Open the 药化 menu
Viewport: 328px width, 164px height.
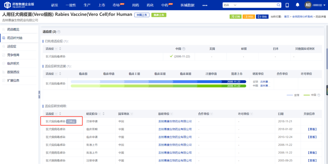(x=150, y=5)
